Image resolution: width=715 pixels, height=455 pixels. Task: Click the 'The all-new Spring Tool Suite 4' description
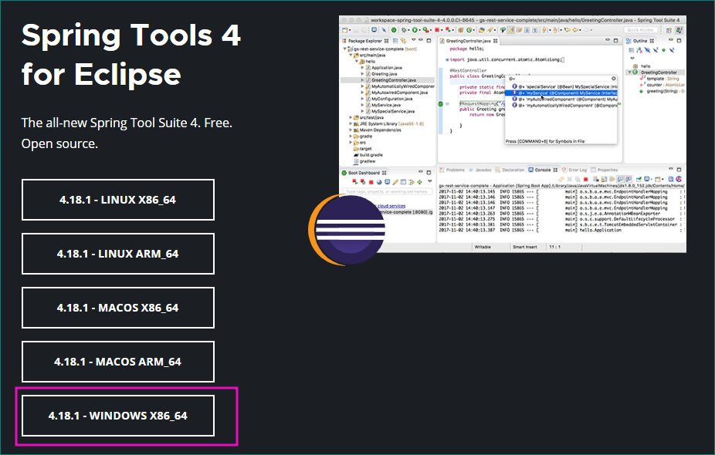pos(127,133)
